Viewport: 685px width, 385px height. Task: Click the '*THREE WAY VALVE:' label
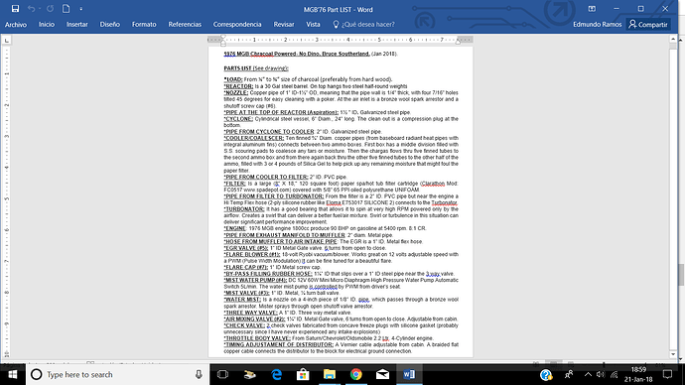tap(251, 313)
